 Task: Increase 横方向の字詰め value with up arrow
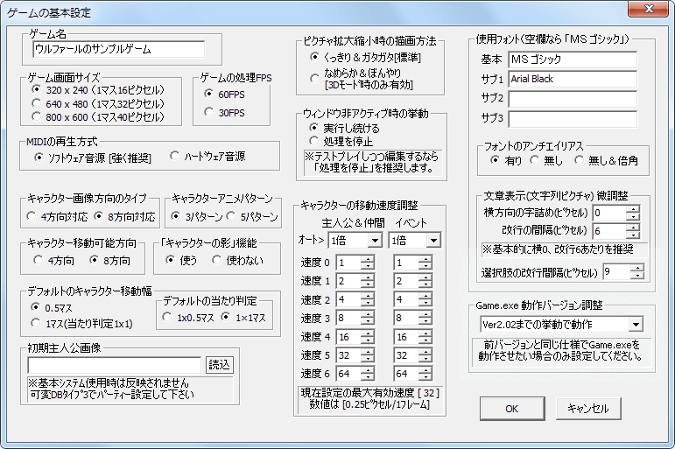632,208
